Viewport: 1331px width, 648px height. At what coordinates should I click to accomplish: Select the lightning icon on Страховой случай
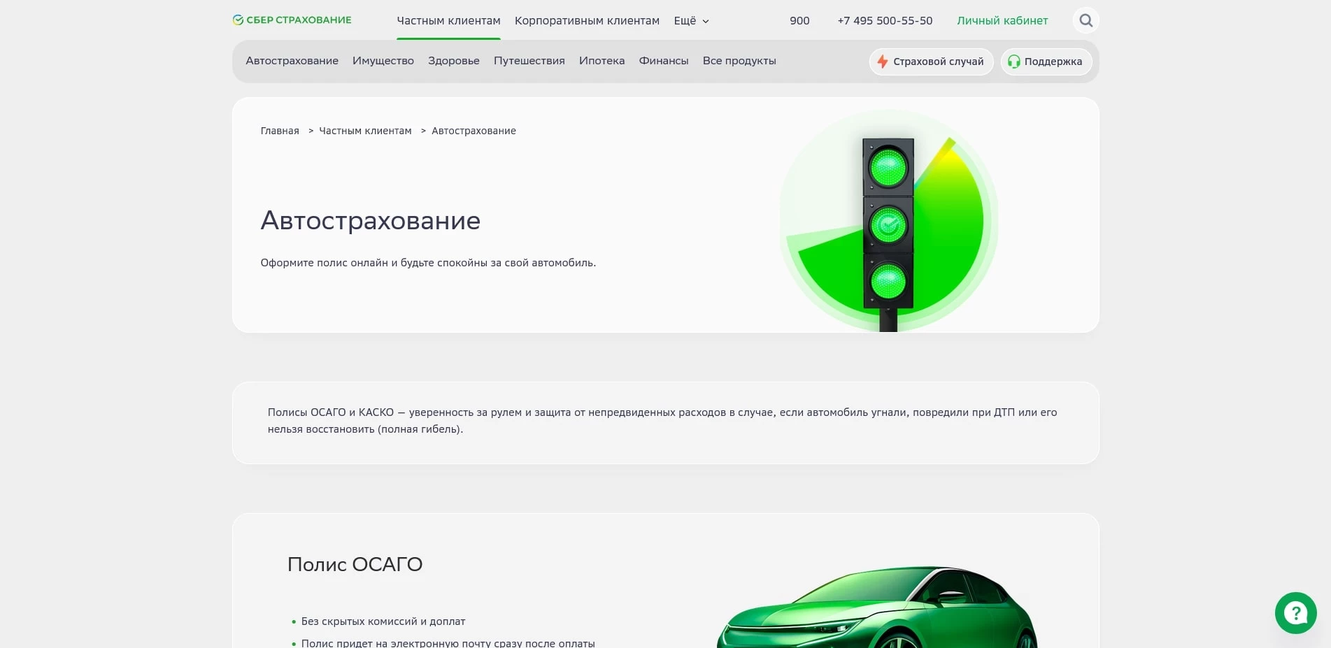(882, 62)
